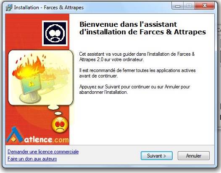Click the flames above the monitor
This screenshot has width=221, height=173.
[x=29, y=67]
